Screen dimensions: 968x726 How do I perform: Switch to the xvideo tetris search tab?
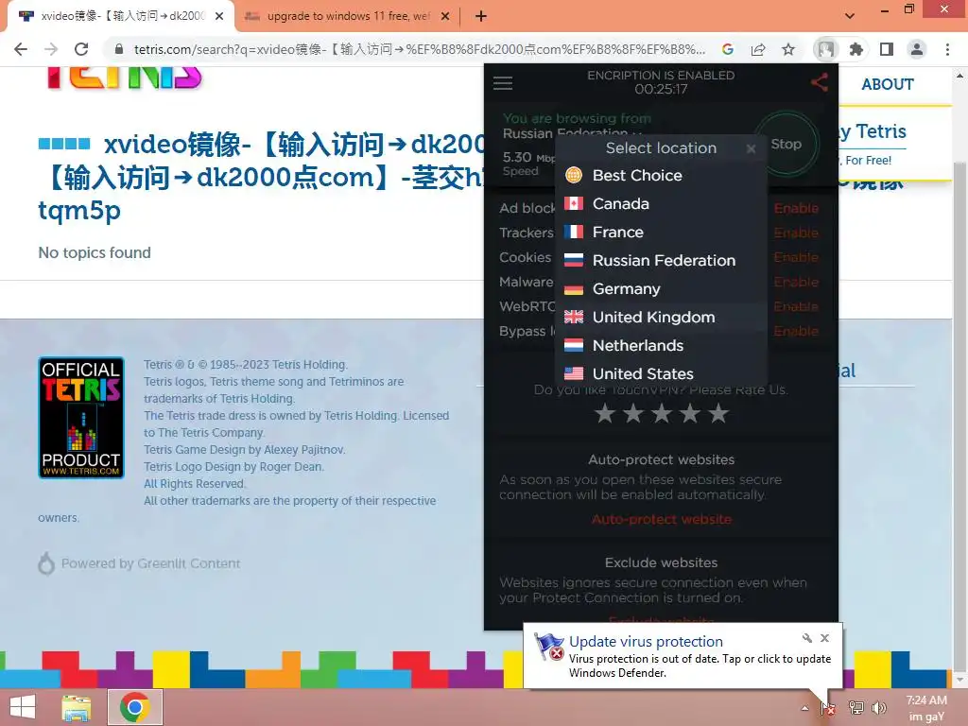point(120,16)
